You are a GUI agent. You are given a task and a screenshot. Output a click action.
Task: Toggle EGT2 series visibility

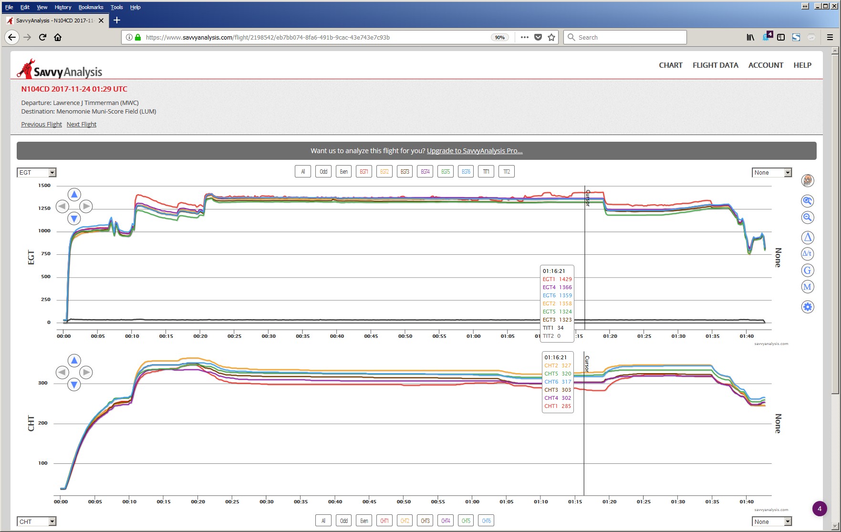coord(384,172)
